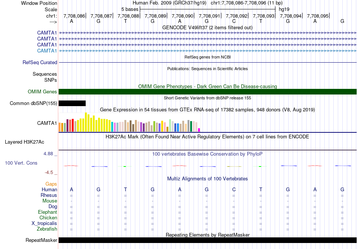Image resolution: width=357 pixels, height=249 pixels.
Task: Click the Scale label
Action: (51, 9)
